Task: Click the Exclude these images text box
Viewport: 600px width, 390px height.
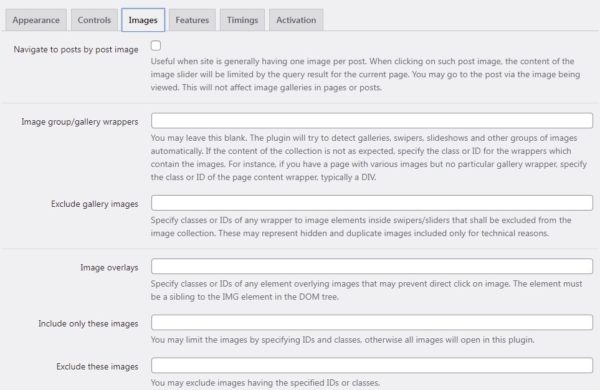Action: coord(372,366)
